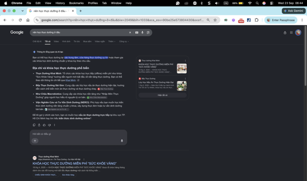Open Chrome three-dot main menu
Image resolution: width=307 pixels, height=181 pixels.
[x=302, y=20]
